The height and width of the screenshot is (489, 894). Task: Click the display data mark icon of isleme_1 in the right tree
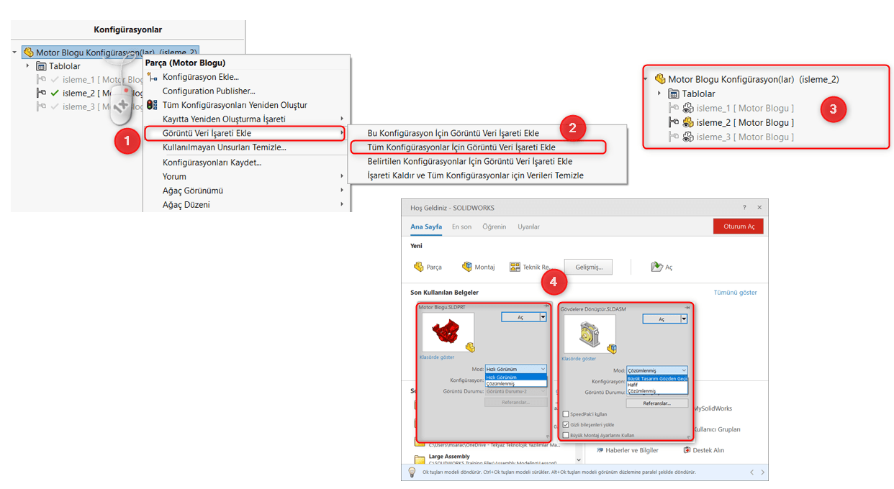pyautogui.click(x=688, y=108)
